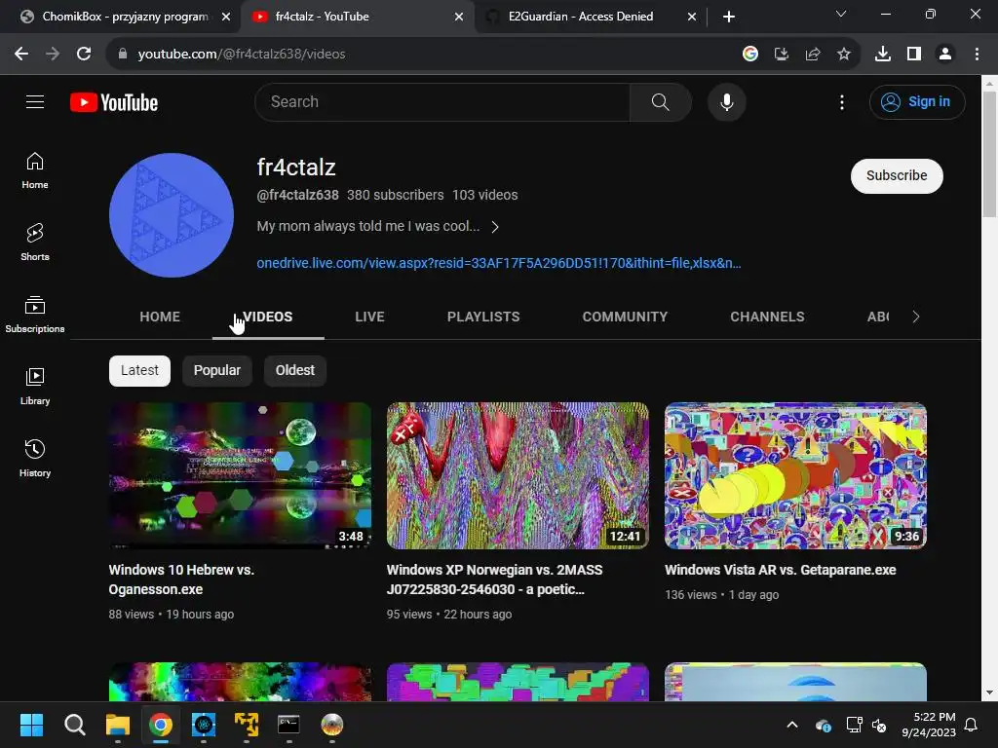This screenshot has width=998, height=748.
Task: Start voice search with the microphone icon
Action: (726, 101)
